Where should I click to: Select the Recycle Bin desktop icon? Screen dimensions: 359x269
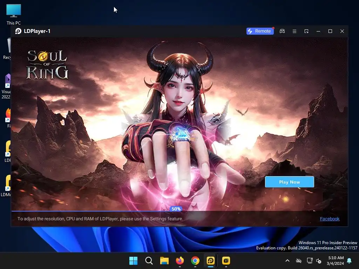click(7, 49)
